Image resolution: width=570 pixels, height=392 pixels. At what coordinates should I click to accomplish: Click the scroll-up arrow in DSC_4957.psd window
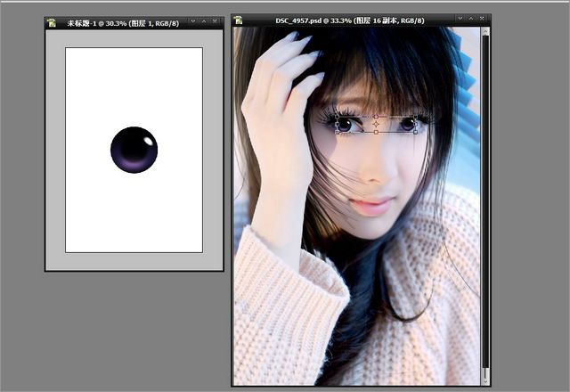point(485,32)
